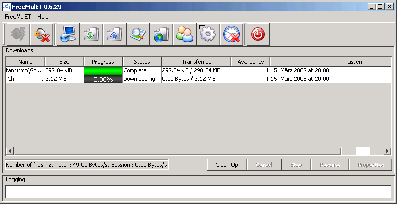Open the Help menu
The height and width of the screenshot is (204, 397).
click(43, 17)
